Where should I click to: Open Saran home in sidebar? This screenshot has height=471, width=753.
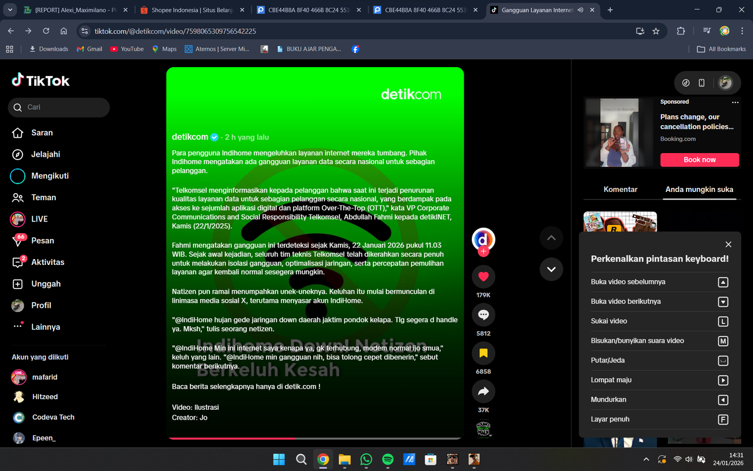(x=33, y=132)
